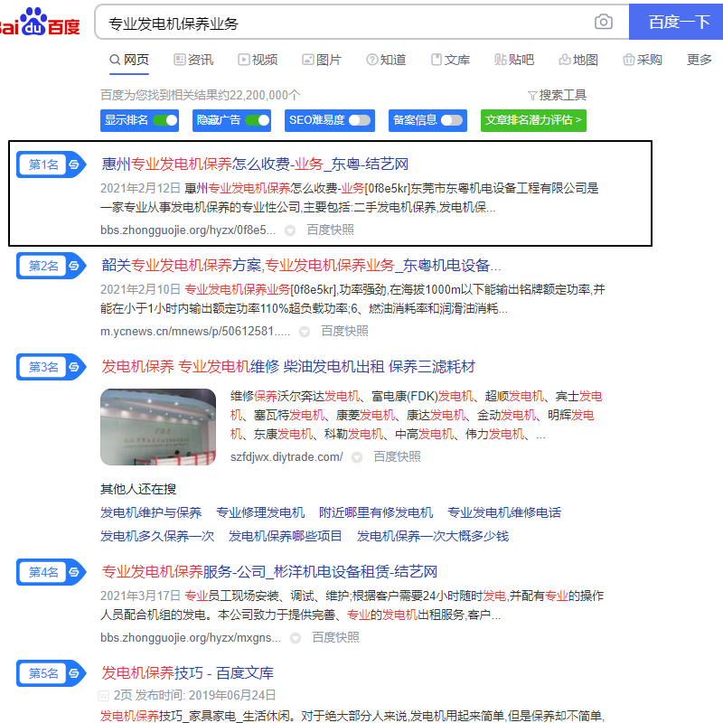Viewport: 723px width, 723px height.
Task: Click the 第4名 rank badge
Action: pos(52,572)
